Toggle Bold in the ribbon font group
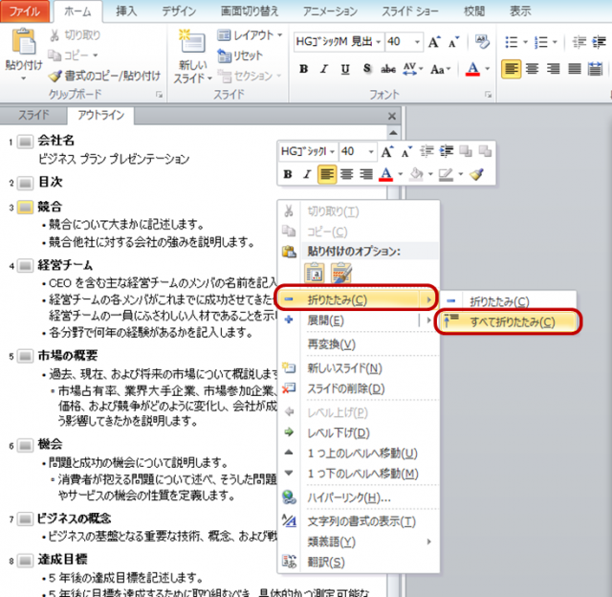This screenshot has height=597, width=612. click(x=303, y=69)
